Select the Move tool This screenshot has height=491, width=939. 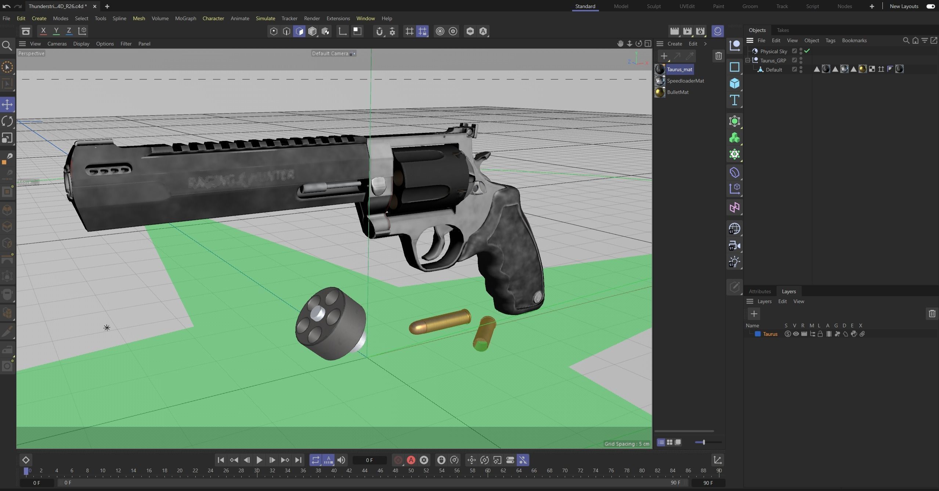click(x=7, y=105)
